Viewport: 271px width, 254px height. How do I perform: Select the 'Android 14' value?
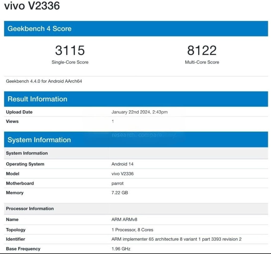click(x=122, y=164)
